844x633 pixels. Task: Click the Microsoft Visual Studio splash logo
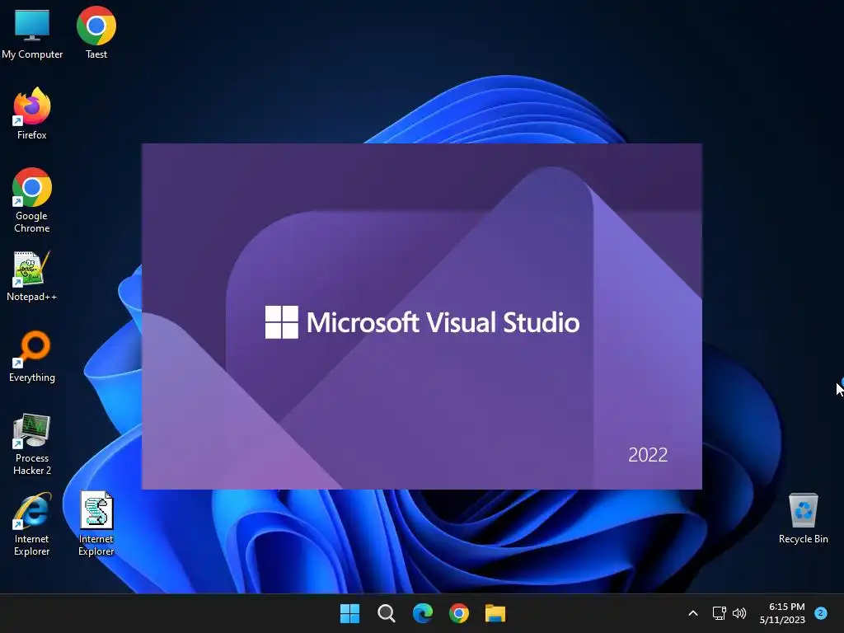pos(423,322)
